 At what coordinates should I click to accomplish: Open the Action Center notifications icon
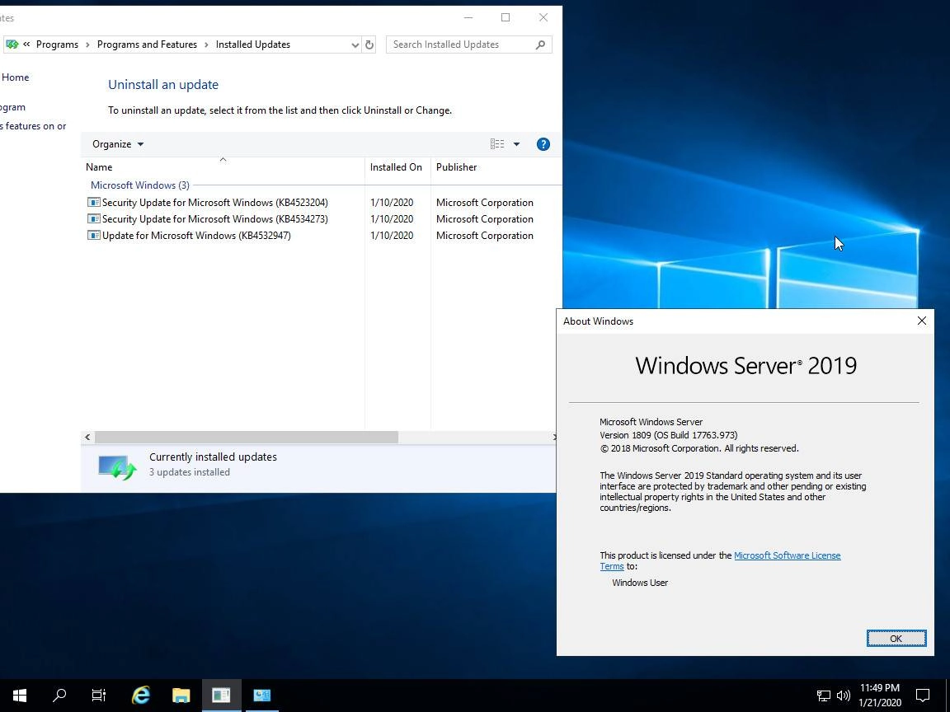pos(923,695)
